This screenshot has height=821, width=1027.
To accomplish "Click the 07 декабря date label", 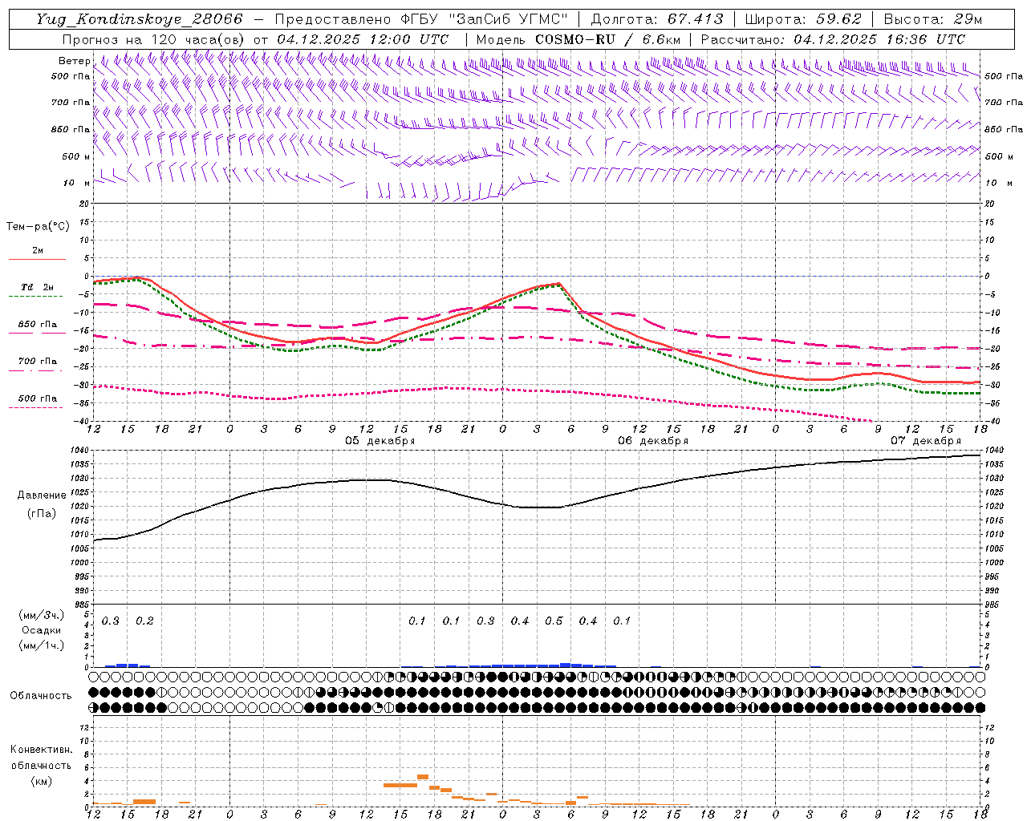I will [926, 441].
